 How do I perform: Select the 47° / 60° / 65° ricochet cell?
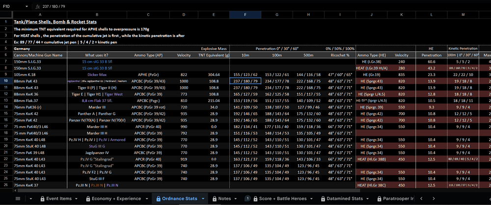340,75
